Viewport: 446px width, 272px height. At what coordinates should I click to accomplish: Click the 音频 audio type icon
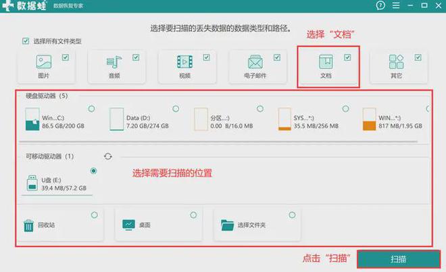point(114,61)
